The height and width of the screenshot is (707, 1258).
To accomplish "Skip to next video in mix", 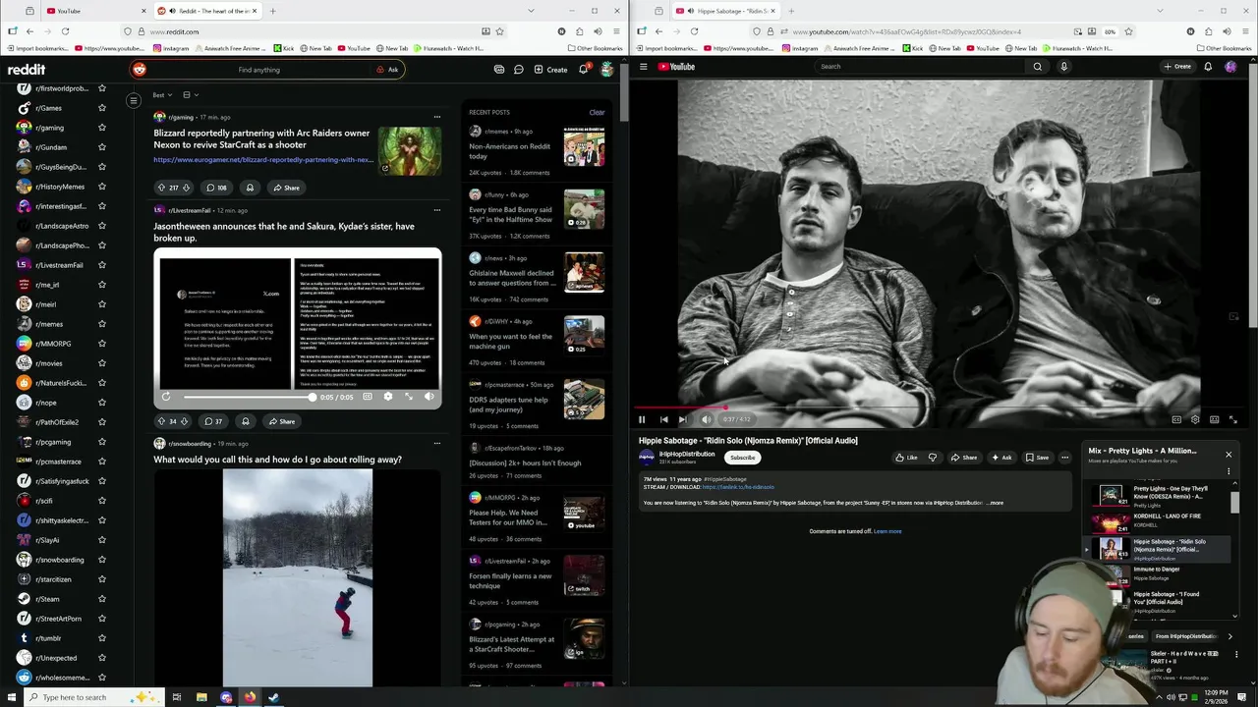I will 682,419.
